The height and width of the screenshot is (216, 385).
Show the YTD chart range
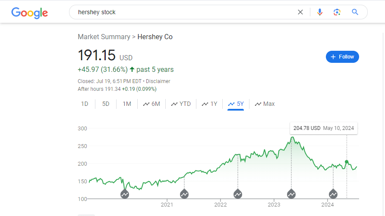coord(181,104)
